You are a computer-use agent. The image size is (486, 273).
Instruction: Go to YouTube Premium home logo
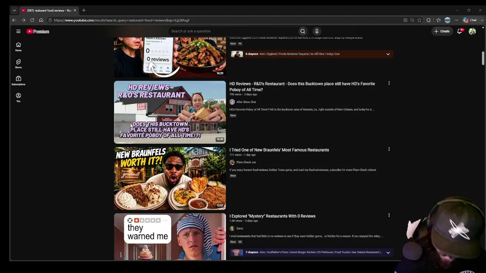pyautogui.click(x=38, y=31)
